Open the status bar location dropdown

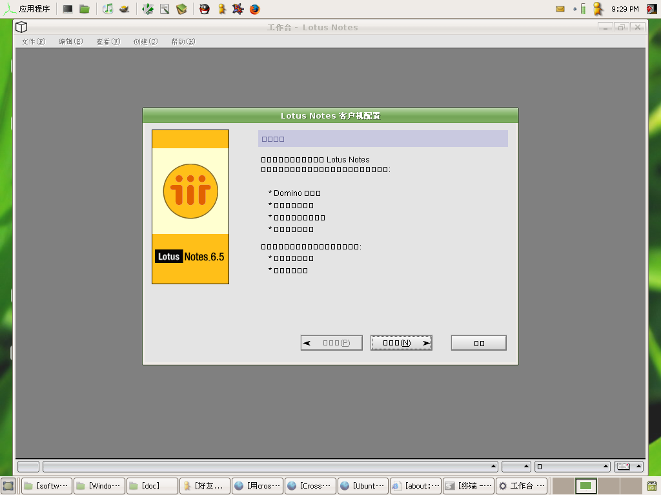[x=573, y=467]
